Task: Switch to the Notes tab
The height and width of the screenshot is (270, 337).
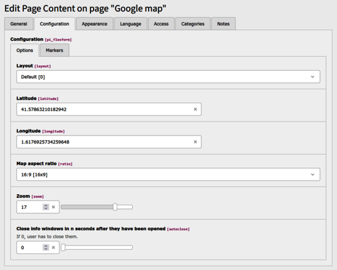Action: click(x=223, y=24)
